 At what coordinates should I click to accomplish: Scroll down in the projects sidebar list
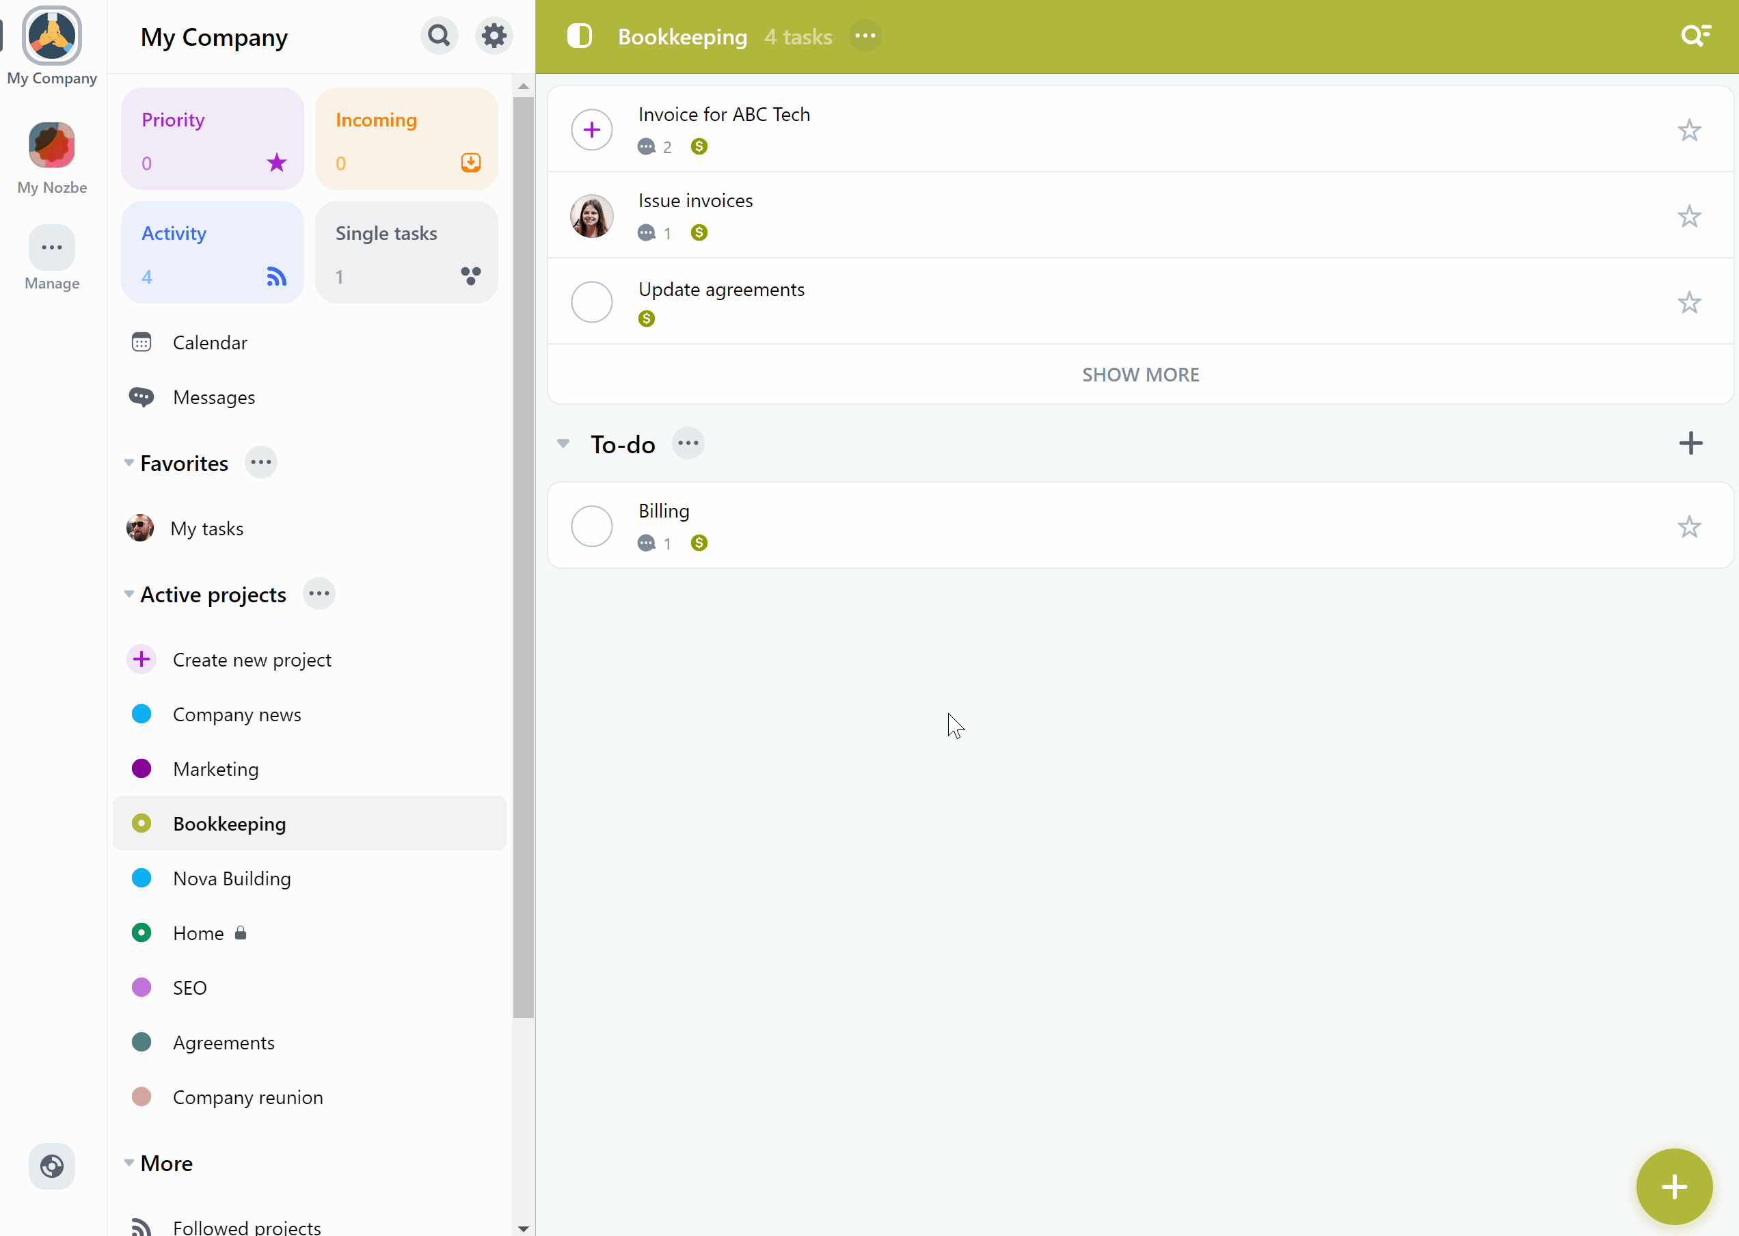coord(520,1225)
